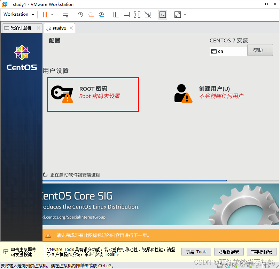Click the stretch guest display icon
Screen dimensions: 280x269
coord(178,15)
